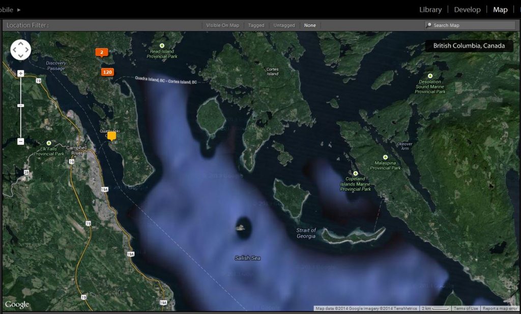Switch to the Develop module
Viewport: 521px width, 314px height.
467,10
